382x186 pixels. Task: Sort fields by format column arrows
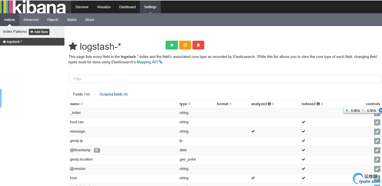[x=230, y=104]
